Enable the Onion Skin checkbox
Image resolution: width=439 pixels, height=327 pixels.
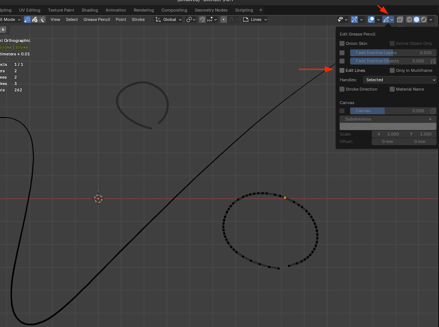(x=342, y=43)
